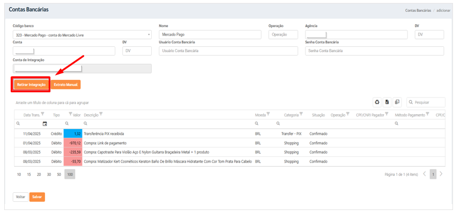Viewport: 456px width, 213px height.
Task: Click the Retirar Integração button
Action: tap(31, 85)
